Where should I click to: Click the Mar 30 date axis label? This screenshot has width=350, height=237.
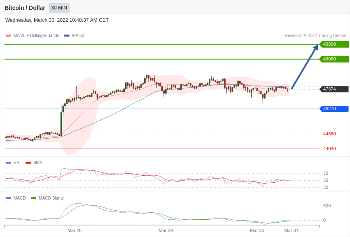coord(257,230)
